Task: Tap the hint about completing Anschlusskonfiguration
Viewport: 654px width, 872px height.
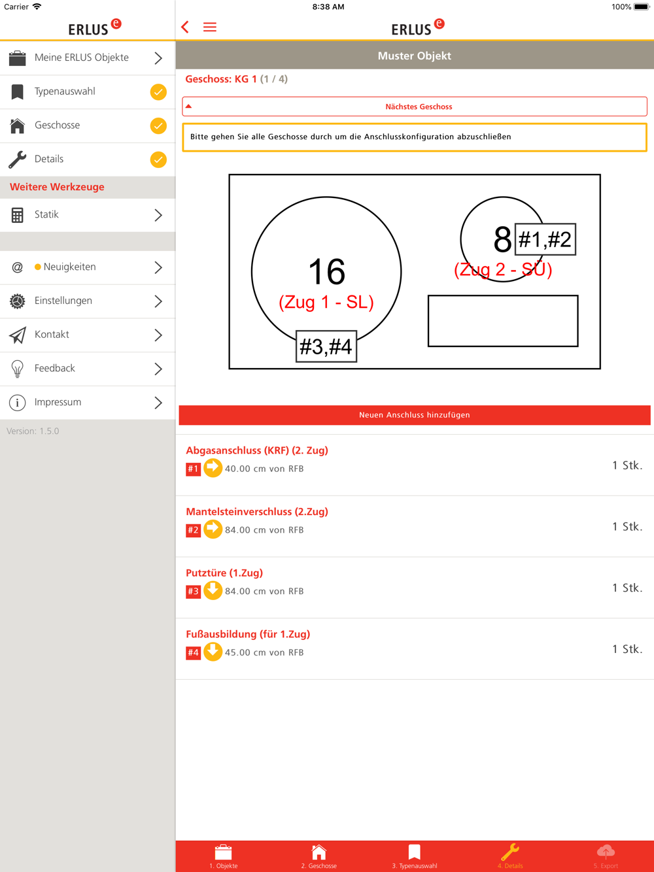Action: coord(415,137)
